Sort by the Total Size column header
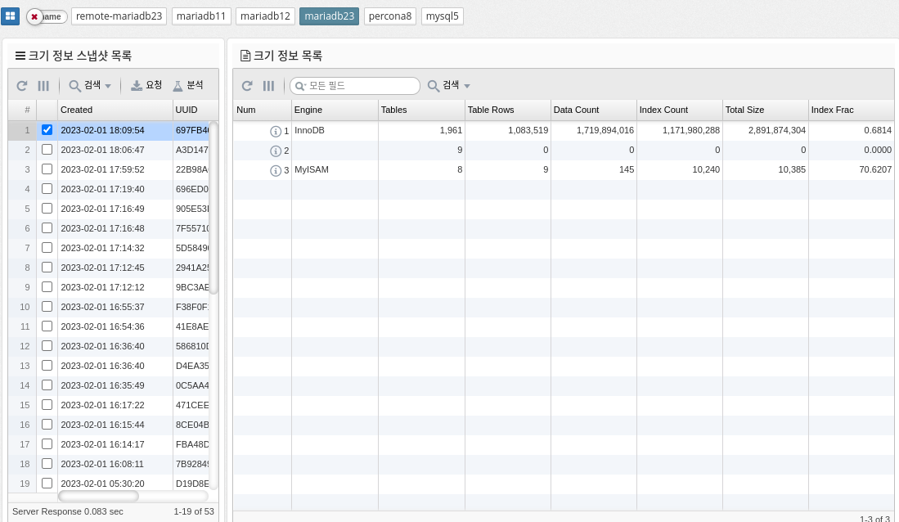Viewport: 899px width, 522px height. pyautogui.click(x=764, y=110)
